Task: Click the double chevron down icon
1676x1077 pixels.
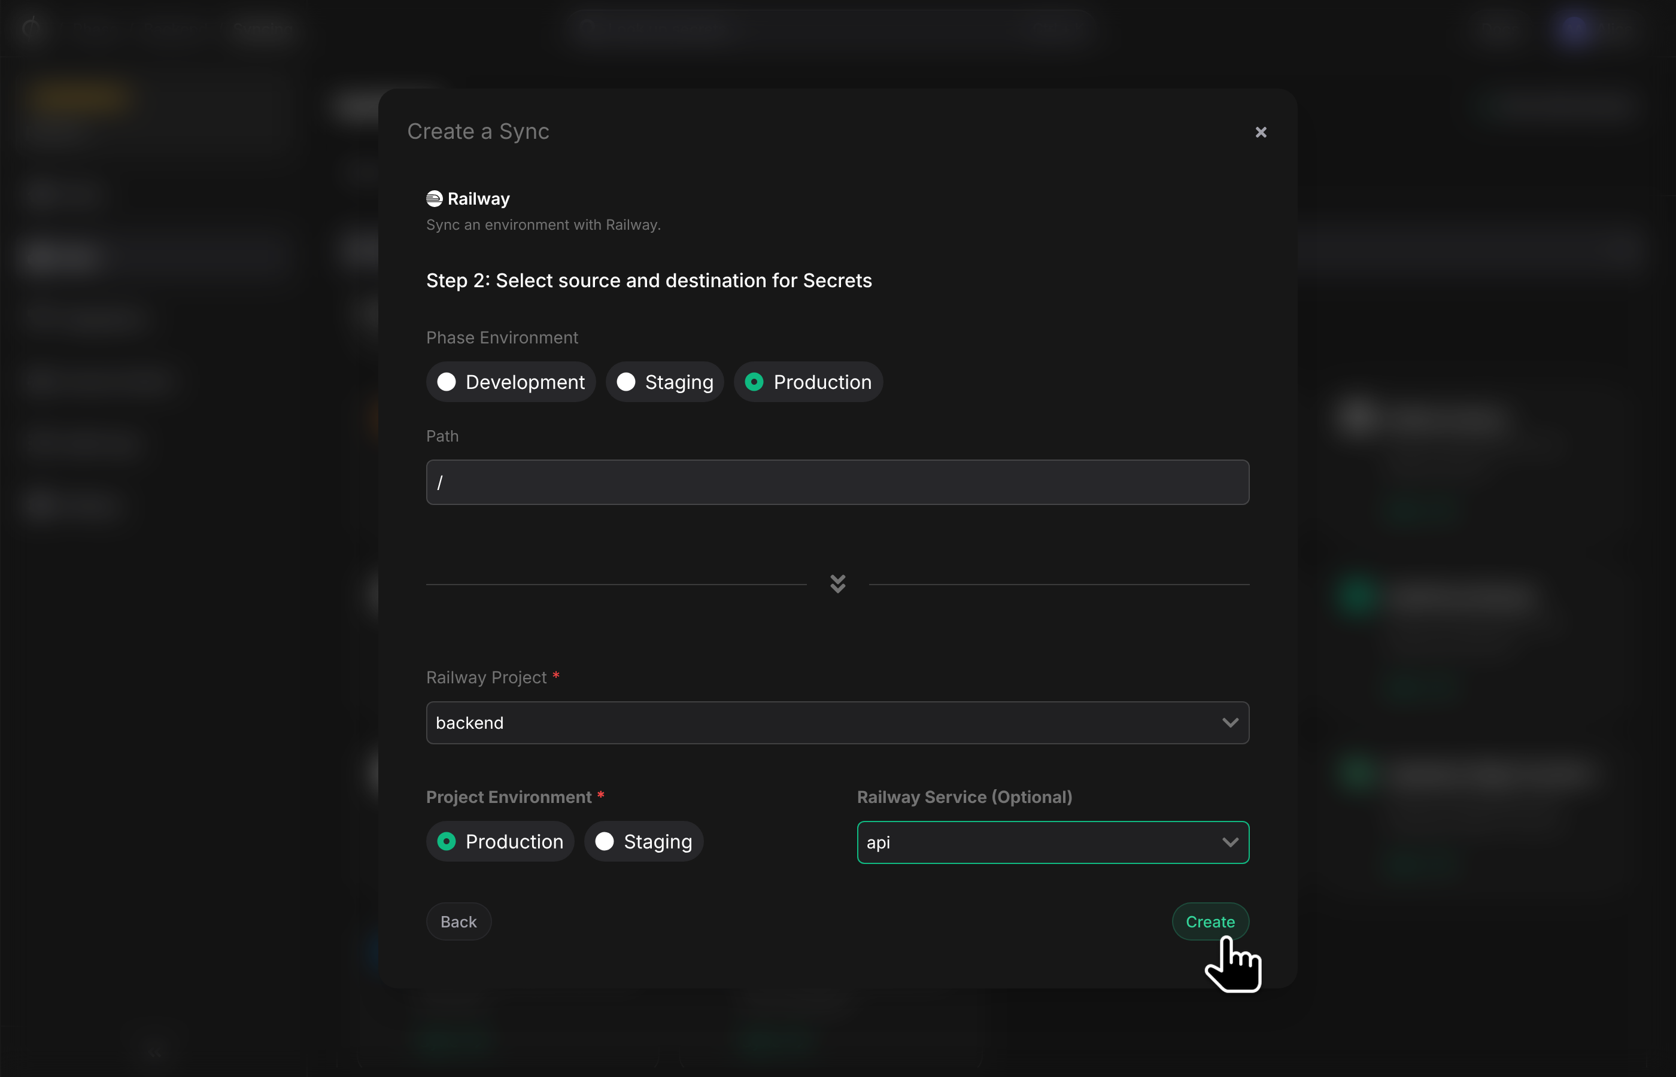Action: [x=837, y=583]
